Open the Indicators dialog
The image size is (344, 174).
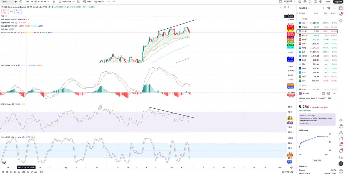(65, 1)
